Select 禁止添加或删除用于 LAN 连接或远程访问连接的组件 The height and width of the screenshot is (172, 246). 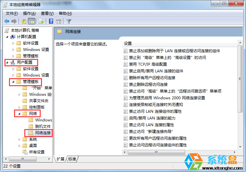[x=175, y=51]
